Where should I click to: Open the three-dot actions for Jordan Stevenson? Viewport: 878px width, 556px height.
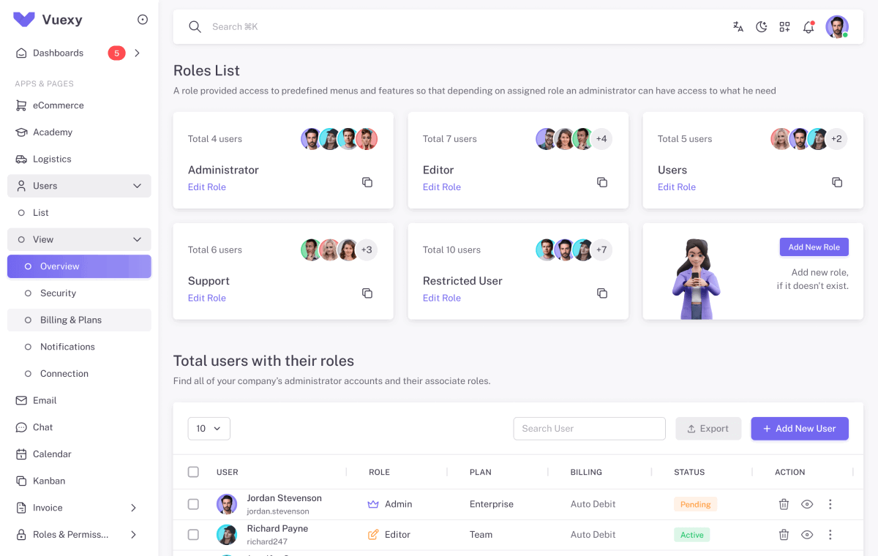[830, 504]
